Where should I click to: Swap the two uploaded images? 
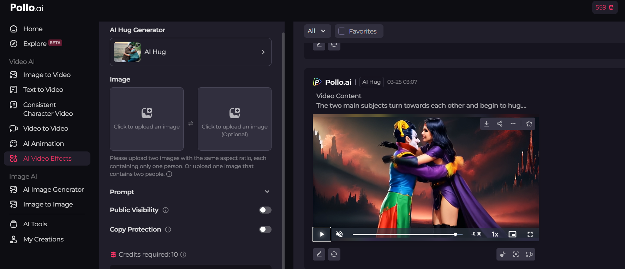tap(191, 124)
